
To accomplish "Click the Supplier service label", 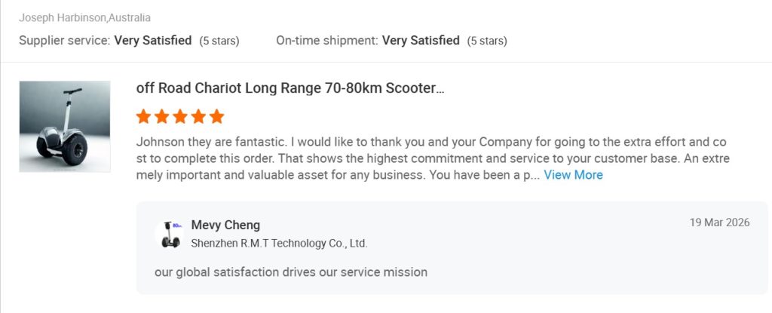I will [65, 41].
